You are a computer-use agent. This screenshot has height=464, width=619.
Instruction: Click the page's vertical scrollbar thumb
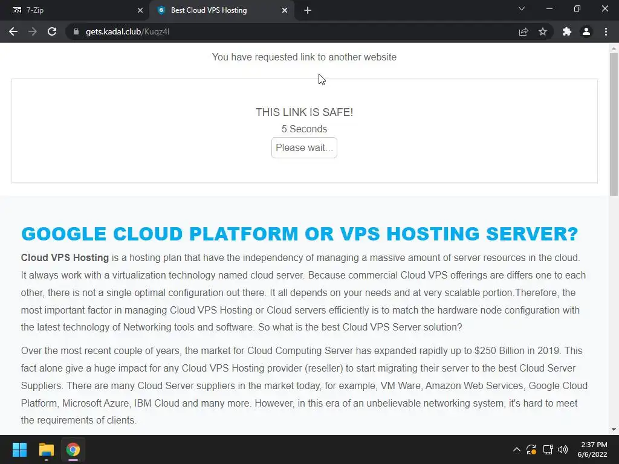pos(614,124)
